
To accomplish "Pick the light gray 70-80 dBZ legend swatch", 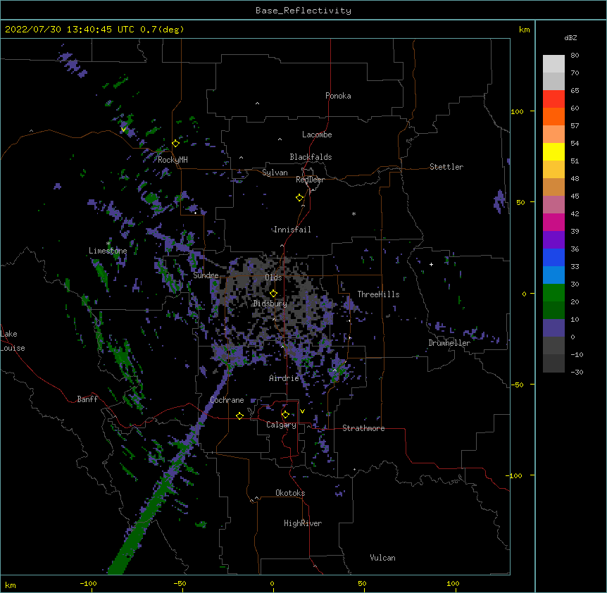I will pos(553,63).
